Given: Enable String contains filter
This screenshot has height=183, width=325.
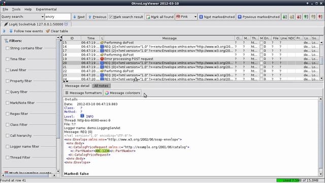Looking at the screenshot, I should pos(8,48).
